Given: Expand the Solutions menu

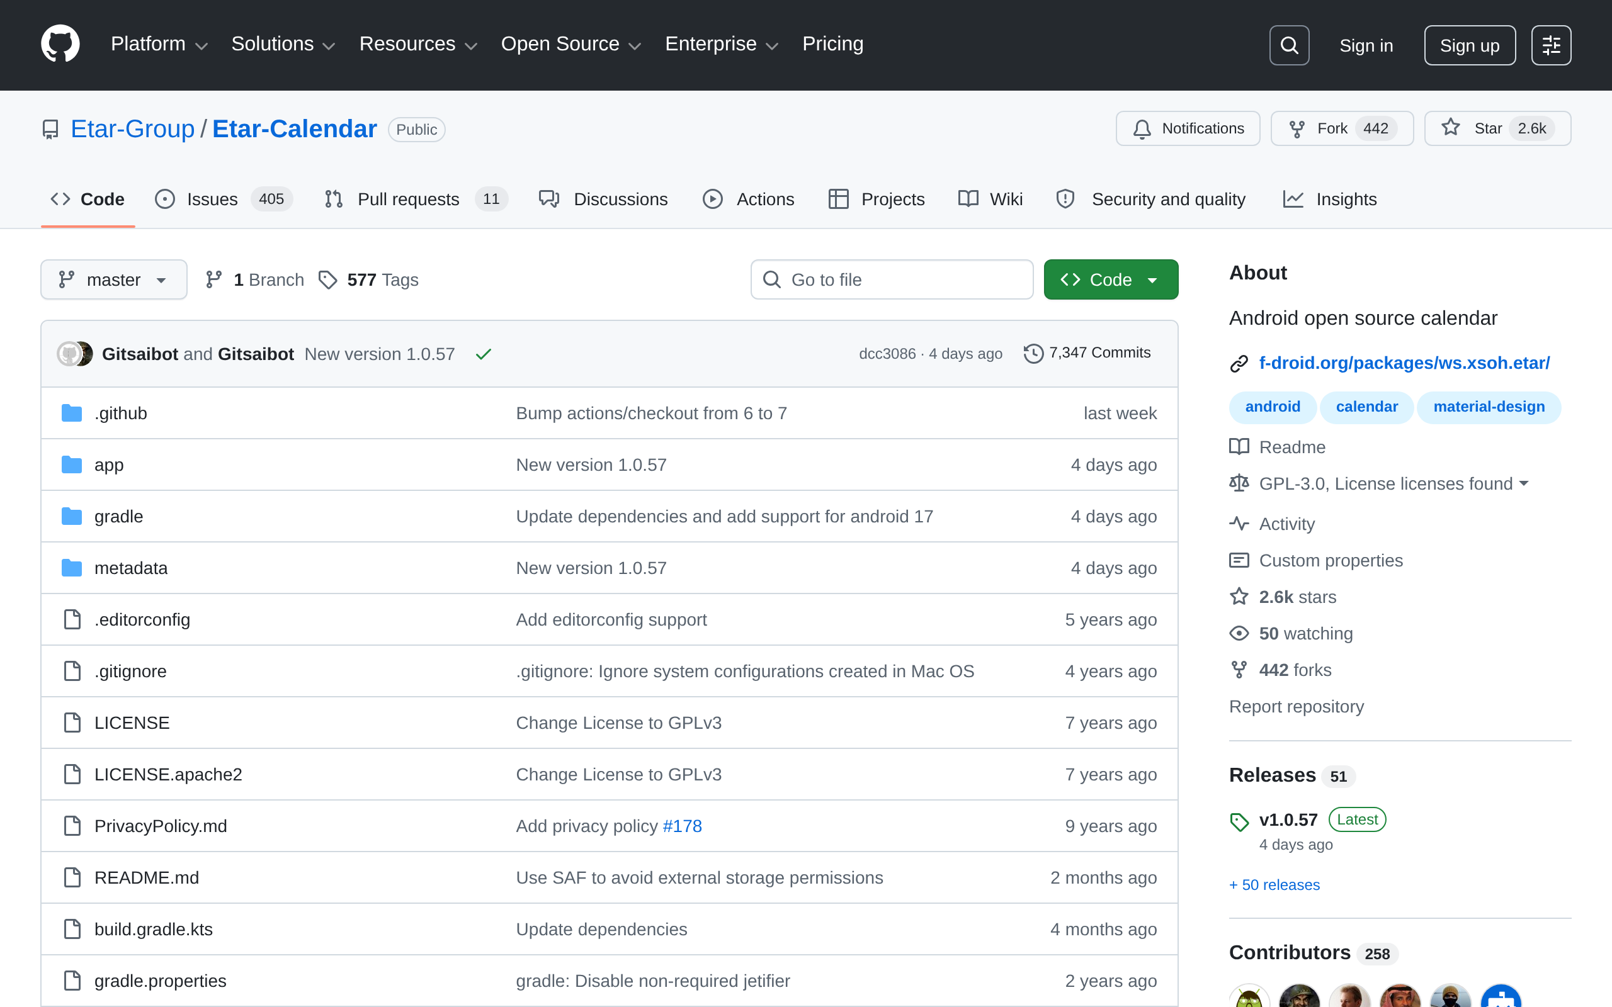Looking at the screenshot, I should pos(283,44).
